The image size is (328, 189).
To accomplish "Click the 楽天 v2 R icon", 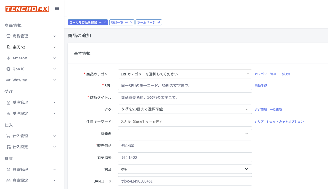I will pos(8,47).
